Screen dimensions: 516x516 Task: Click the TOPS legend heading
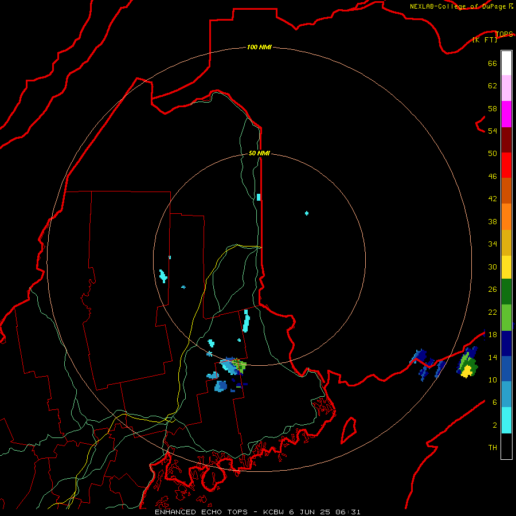[x=504, y=34]
